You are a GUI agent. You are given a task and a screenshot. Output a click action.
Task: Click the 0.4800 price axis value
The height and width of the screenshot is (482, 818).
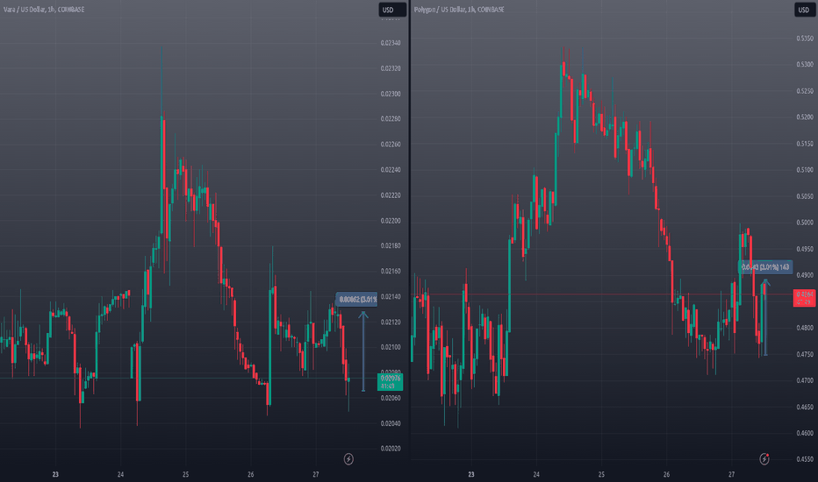[x=805, y=329]
